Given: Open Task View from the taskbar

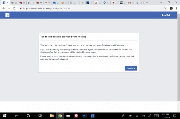Looking at the screenshot, I should (40, 116).
